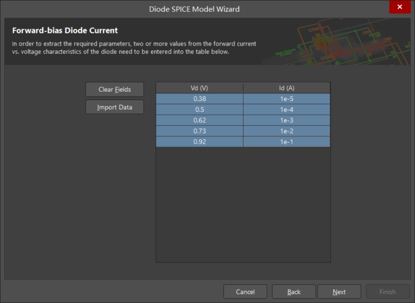Image resolution: width=415 pixels, height=303 pixels.
Task: Go to the Next wizard page
Action: coord(339,292)
